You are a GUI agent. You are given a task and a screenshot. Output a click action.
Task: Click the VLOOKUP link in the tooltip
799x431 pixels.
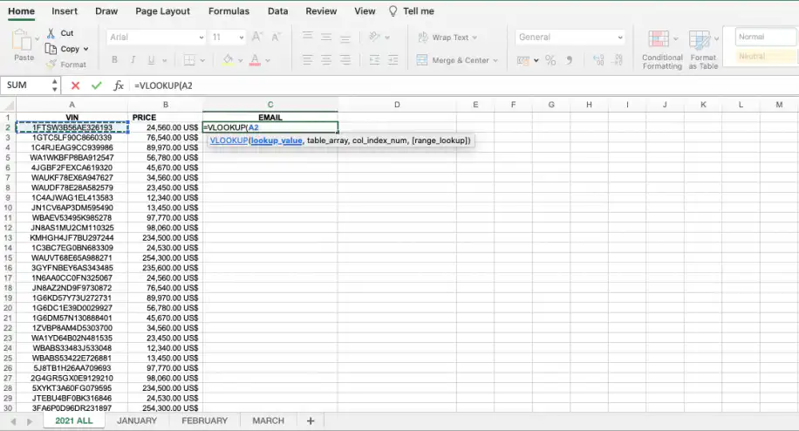(229, 140)
